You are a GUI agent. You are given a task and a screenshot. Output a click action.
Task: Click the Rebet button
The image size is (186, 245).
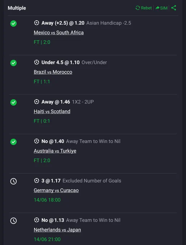pos(143,8)
